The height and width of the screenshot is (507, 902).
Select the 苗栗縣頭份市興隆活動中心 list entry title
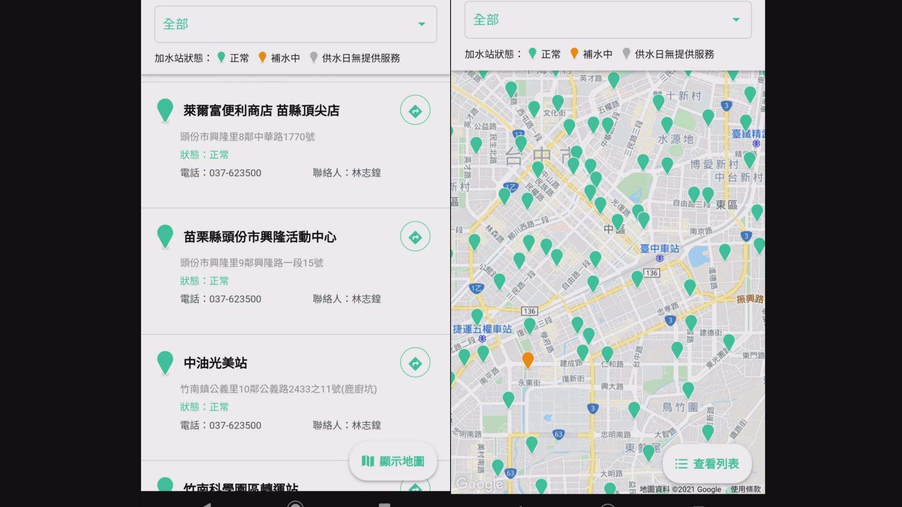click(x=260, y=237)
